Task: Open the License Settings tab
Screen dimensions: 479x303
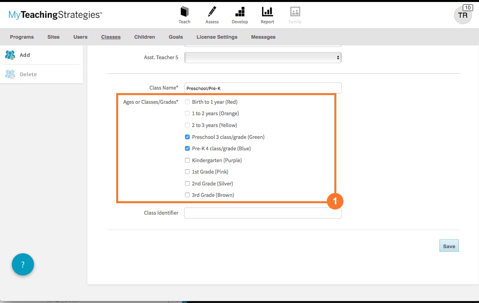Action: (217, 37)
